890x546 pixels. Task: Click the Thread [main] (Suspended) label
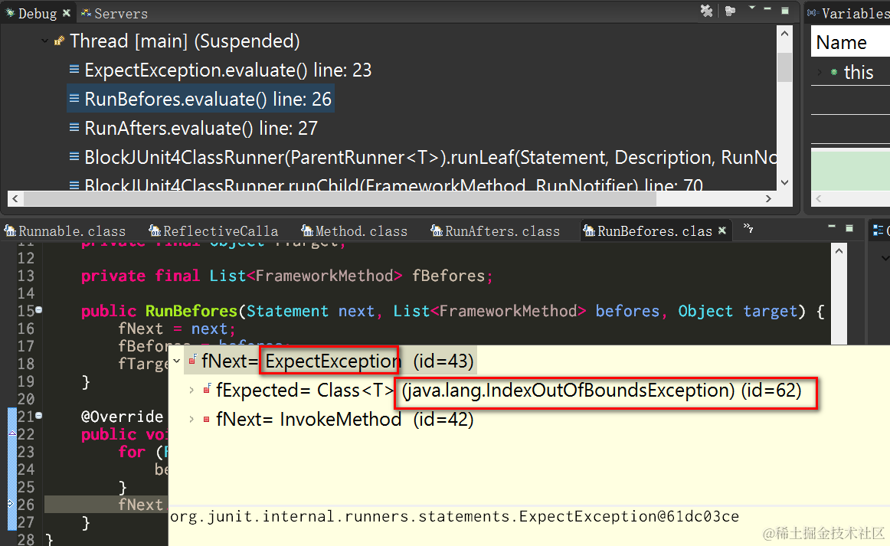coord(185,41)
